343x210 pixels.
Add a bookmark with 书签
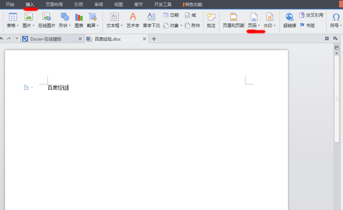(307, 25)
